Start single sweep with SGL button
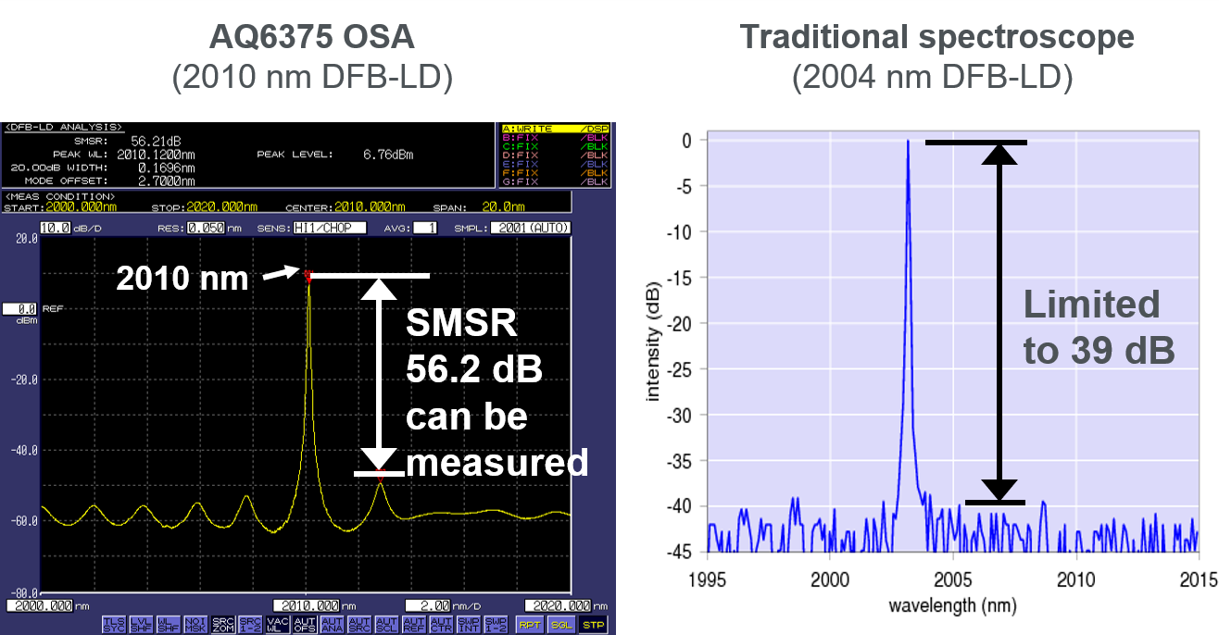This screenshot has width=1219, height=635. [561, 625]
